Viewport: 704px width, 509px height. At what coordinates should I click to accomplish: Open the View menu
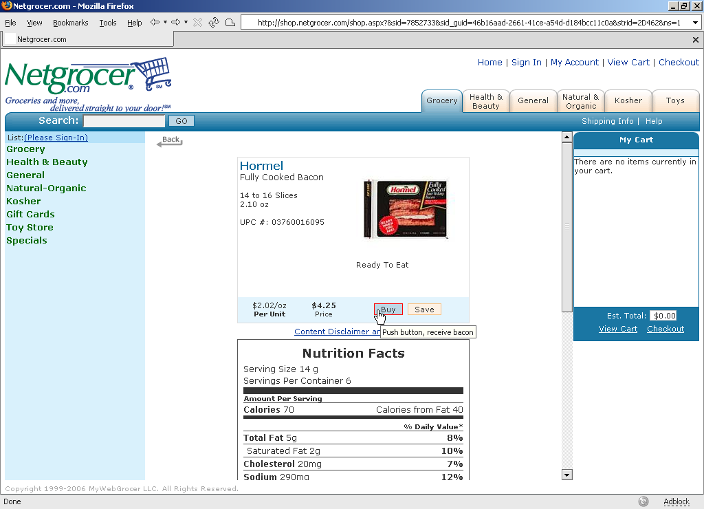point(34,23)
